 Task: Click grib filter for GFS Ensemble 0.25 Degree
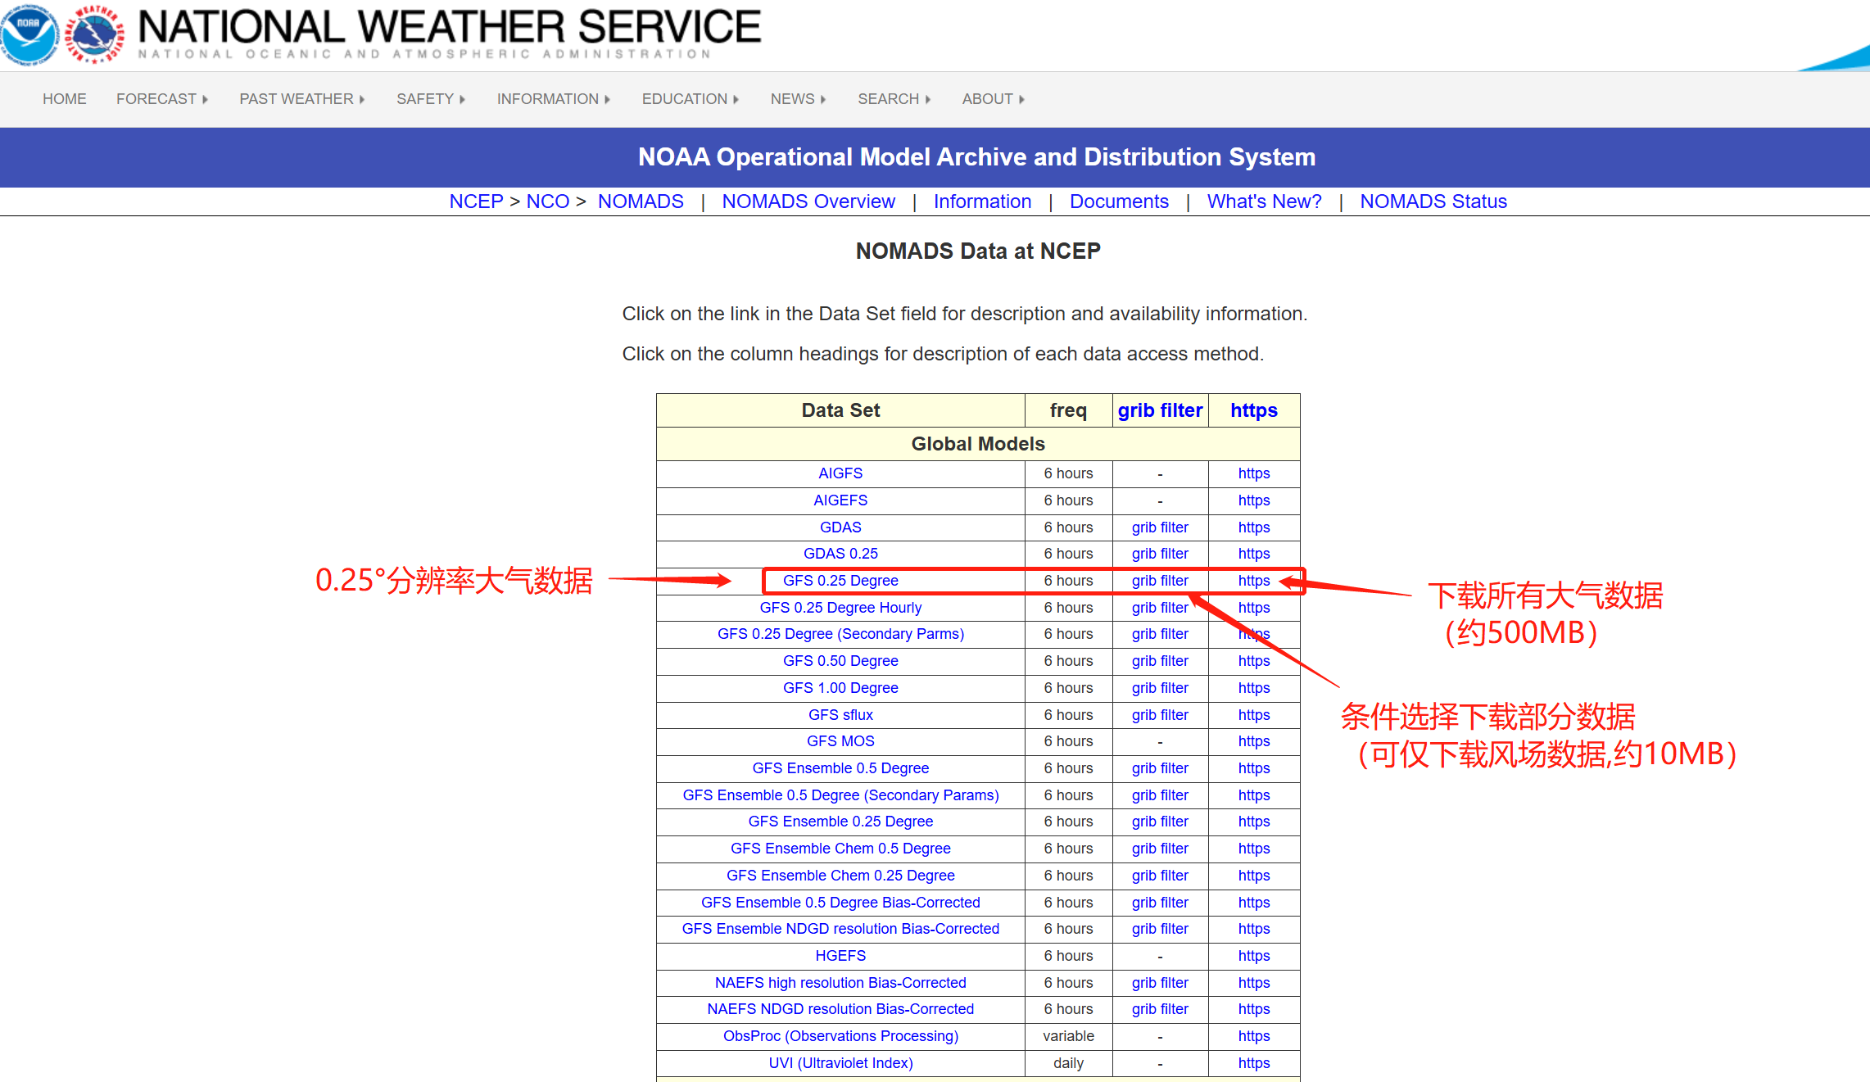1160,822
